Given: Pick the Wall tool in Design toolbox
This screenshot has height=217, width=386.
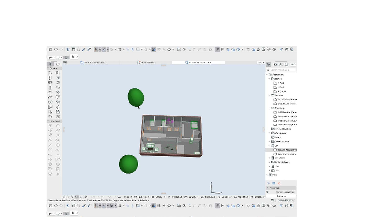Looking at the screenshot, I should (50, 73).
